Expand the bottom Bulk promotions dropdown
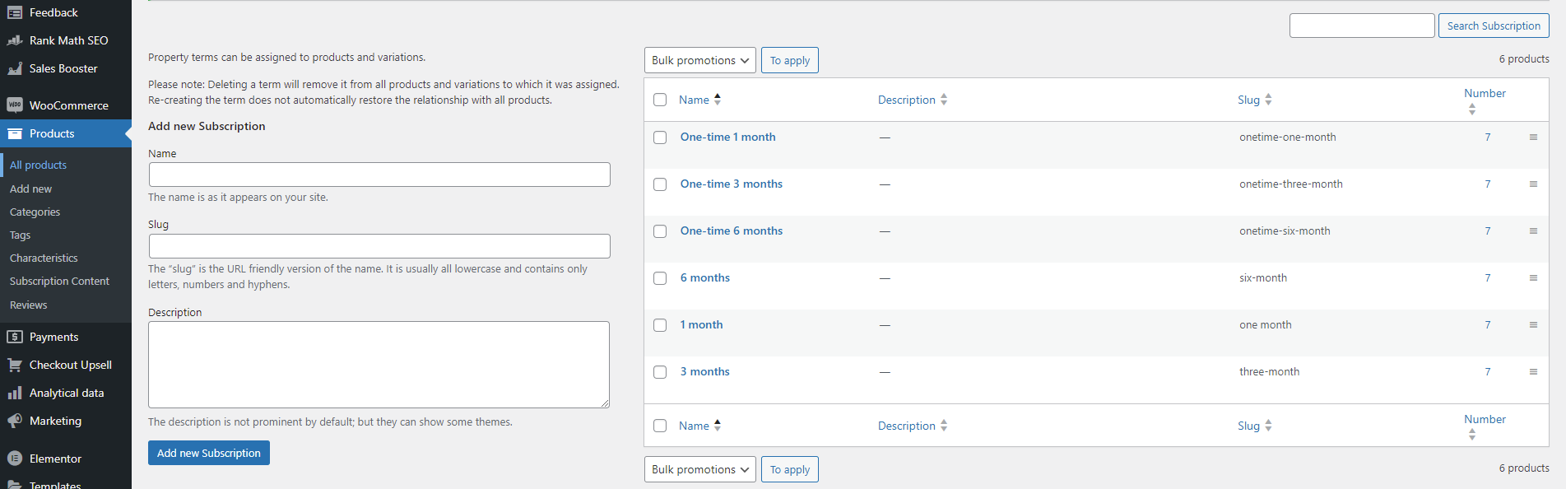 click(699, 469)
